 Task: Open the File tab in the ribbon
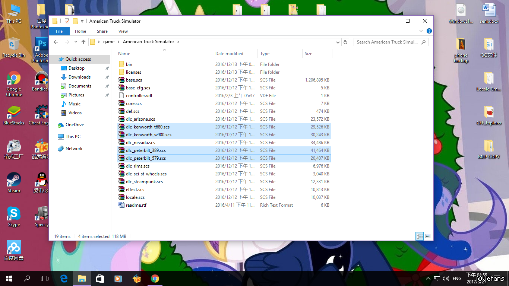pyautogui.click(x=59, y=31)
